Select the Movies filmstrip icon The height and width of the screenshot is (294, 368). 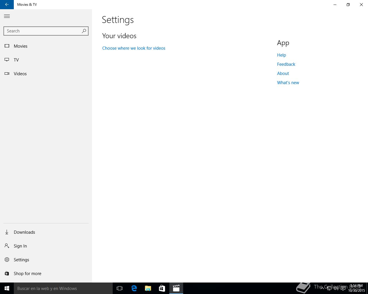pos(7,46)
